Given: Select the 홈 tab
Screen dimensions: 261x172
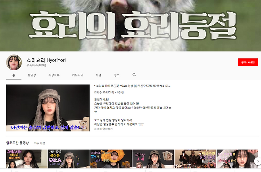Looking at the screenshot, I should coord(13,75).
